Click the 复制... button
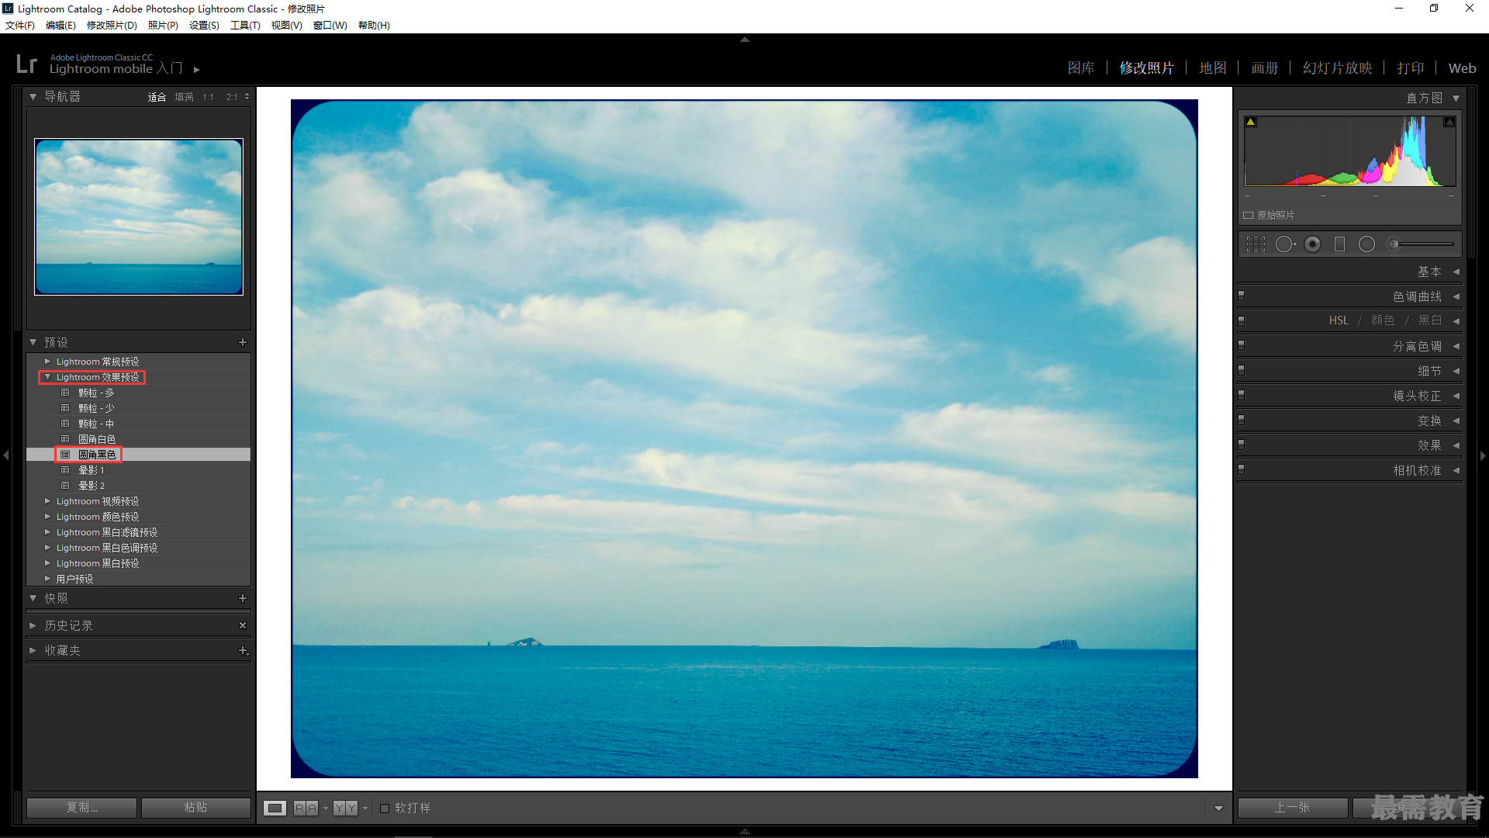The width and height of the screenshot is (1489, 838). click(81, 808)
